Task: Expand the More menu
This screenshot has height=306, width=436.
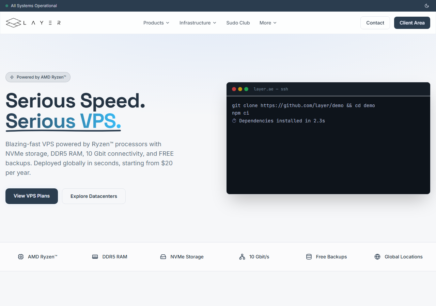Action: point(268,23)
